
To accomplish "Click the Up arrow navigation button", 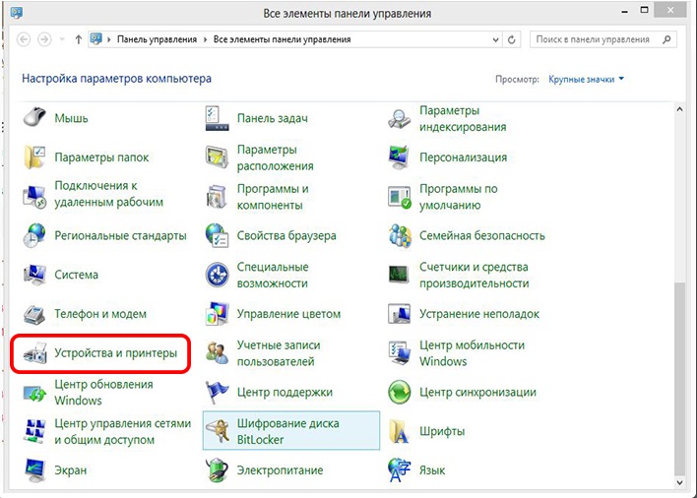I will pyautogui.click(x=78, y=40).
